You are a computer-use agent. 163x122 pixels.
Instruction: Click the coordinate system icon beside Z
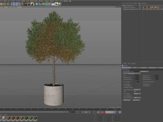(x=22, y=4)
